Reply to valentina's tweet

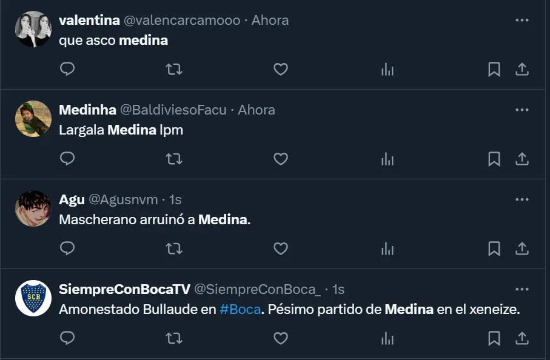(x=67, y=70)
